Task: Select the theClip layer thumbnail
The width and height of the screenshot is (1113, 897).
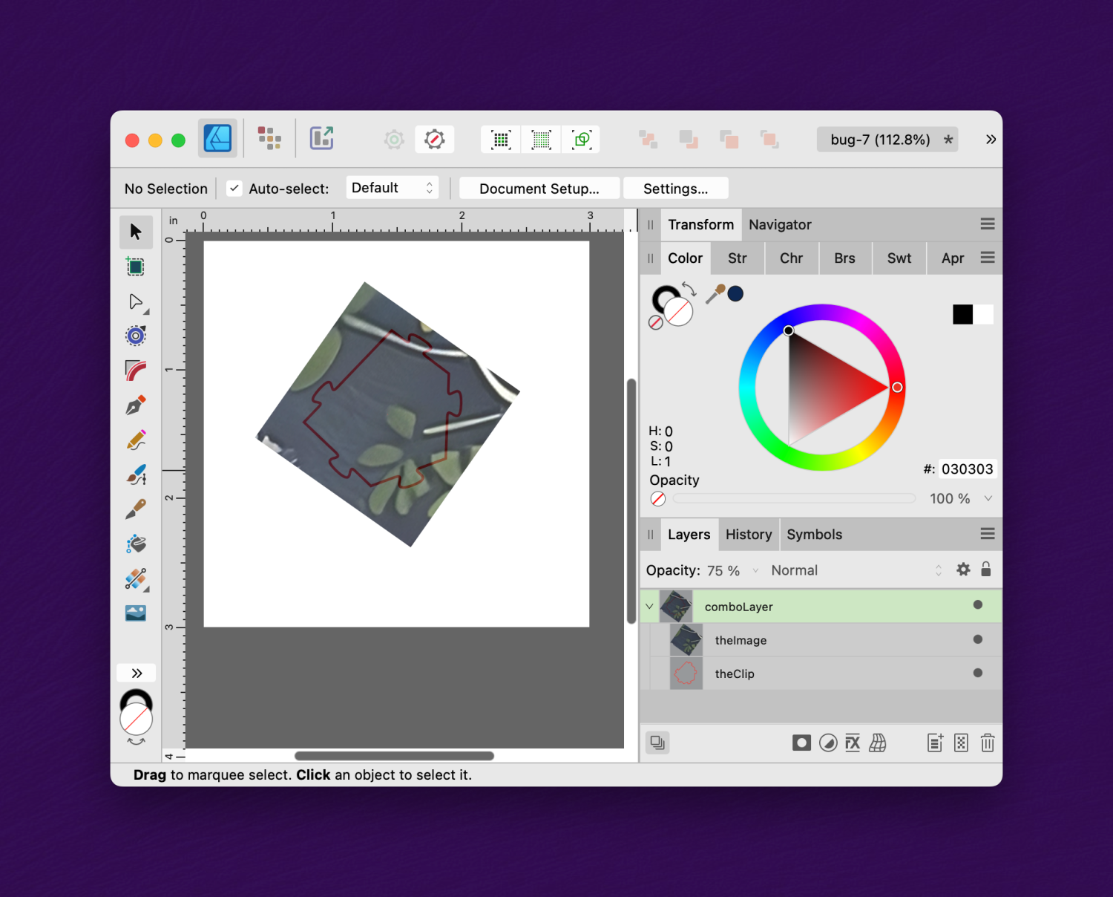Action: click(686, 673)
